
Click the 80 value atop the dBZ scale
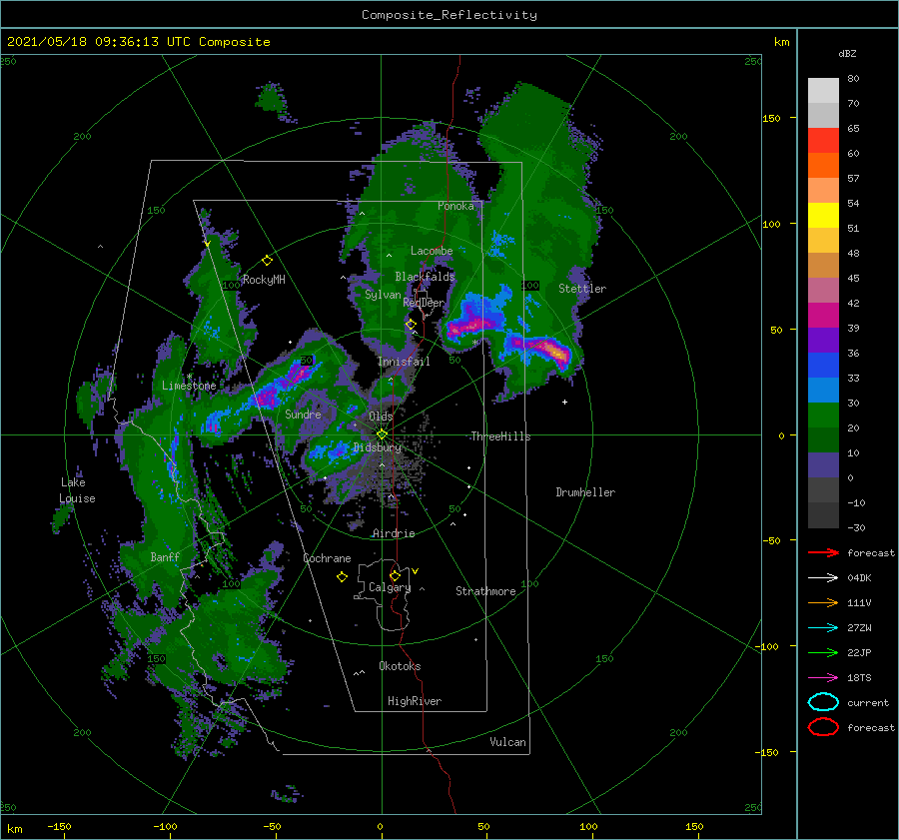(x=853, y=78)
